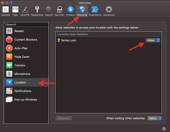The height and width of the screenshot is (132, 170).
Task: Open the Security padlock icon
Action: pyautogui.click(x=60, y=10)
